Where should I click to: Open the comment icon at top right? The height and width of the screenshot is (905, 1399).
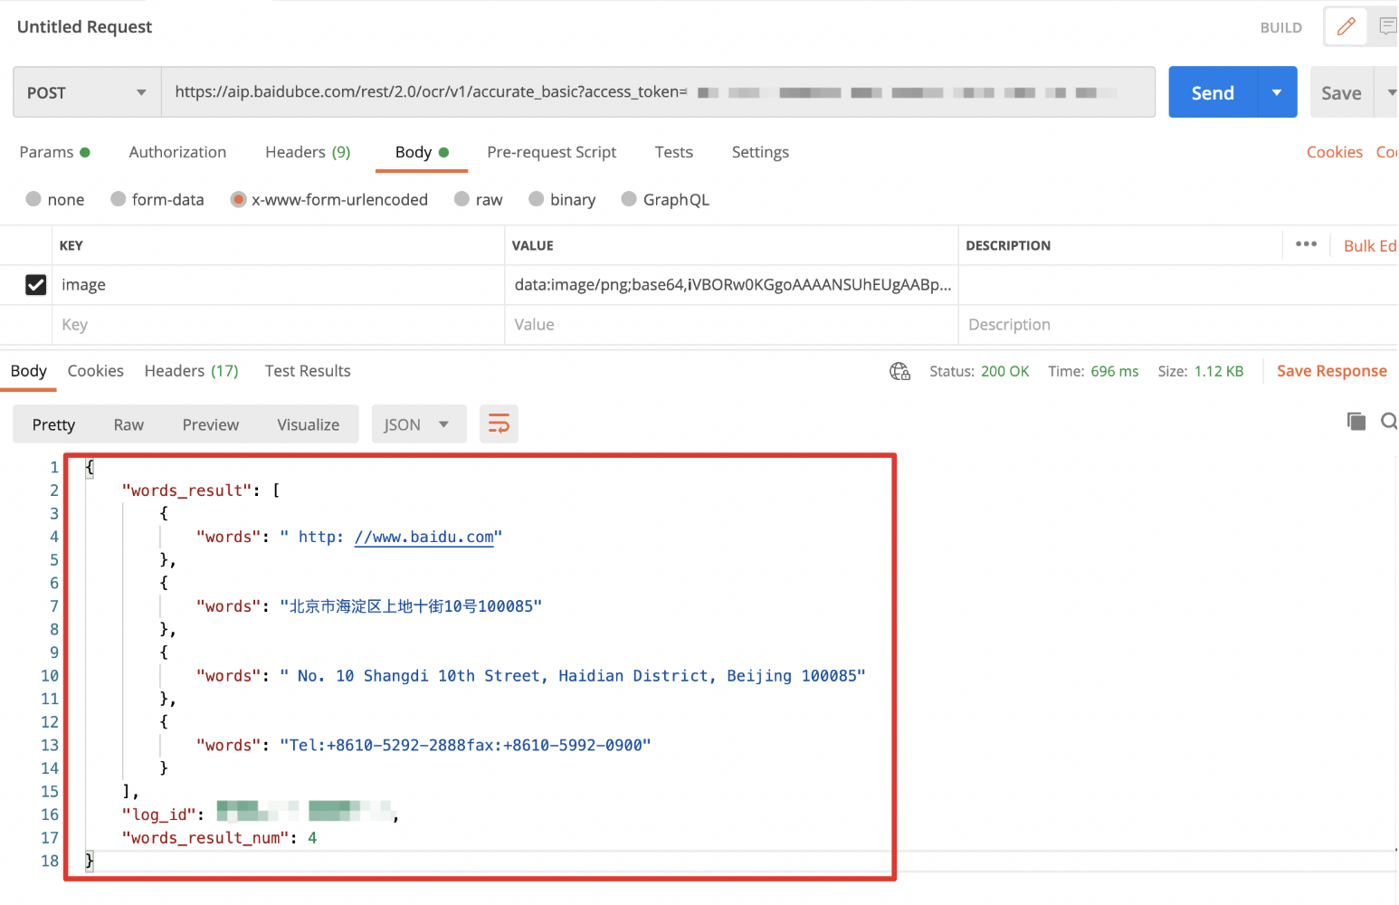click(1387, 26)
